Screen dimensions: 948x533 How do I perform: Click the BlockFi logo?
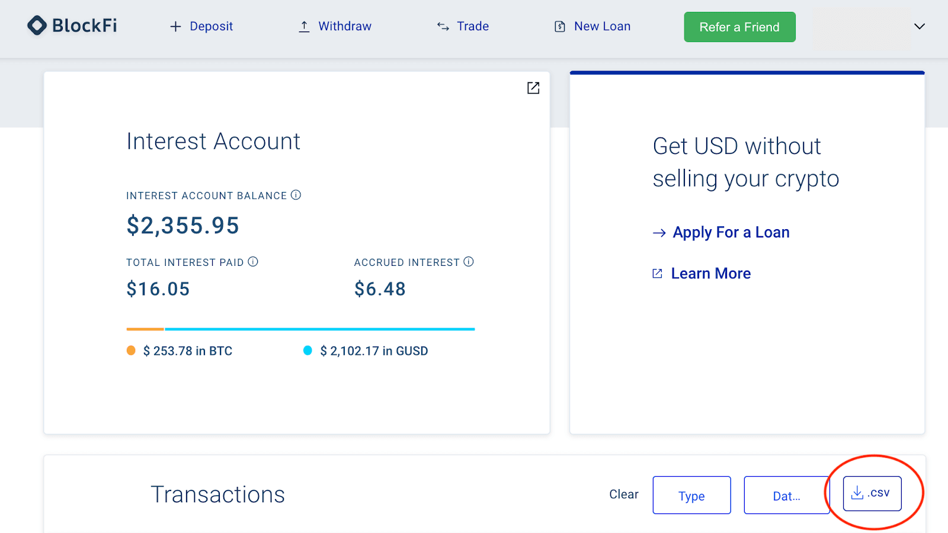72,25
